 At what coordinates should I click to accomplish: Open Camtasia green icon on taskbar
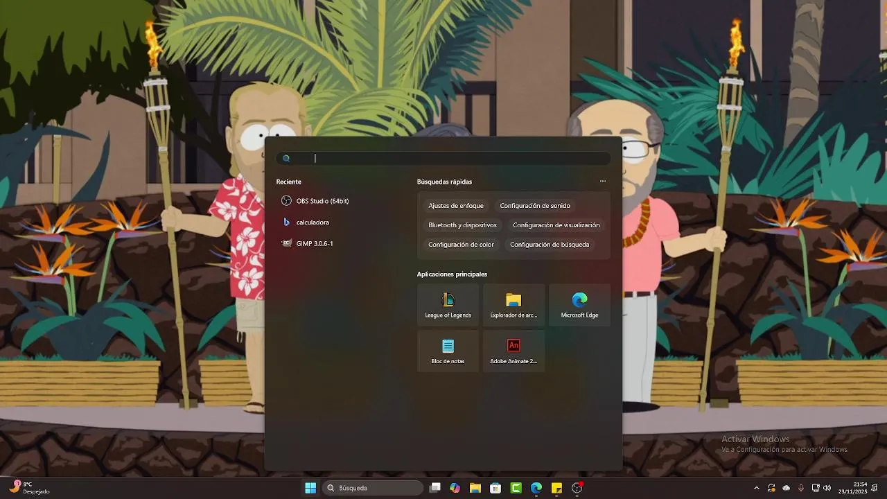coord(516,488)
